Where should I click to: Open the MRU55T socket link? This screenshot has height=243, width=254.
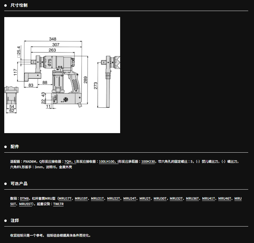[x=25, y=204]
